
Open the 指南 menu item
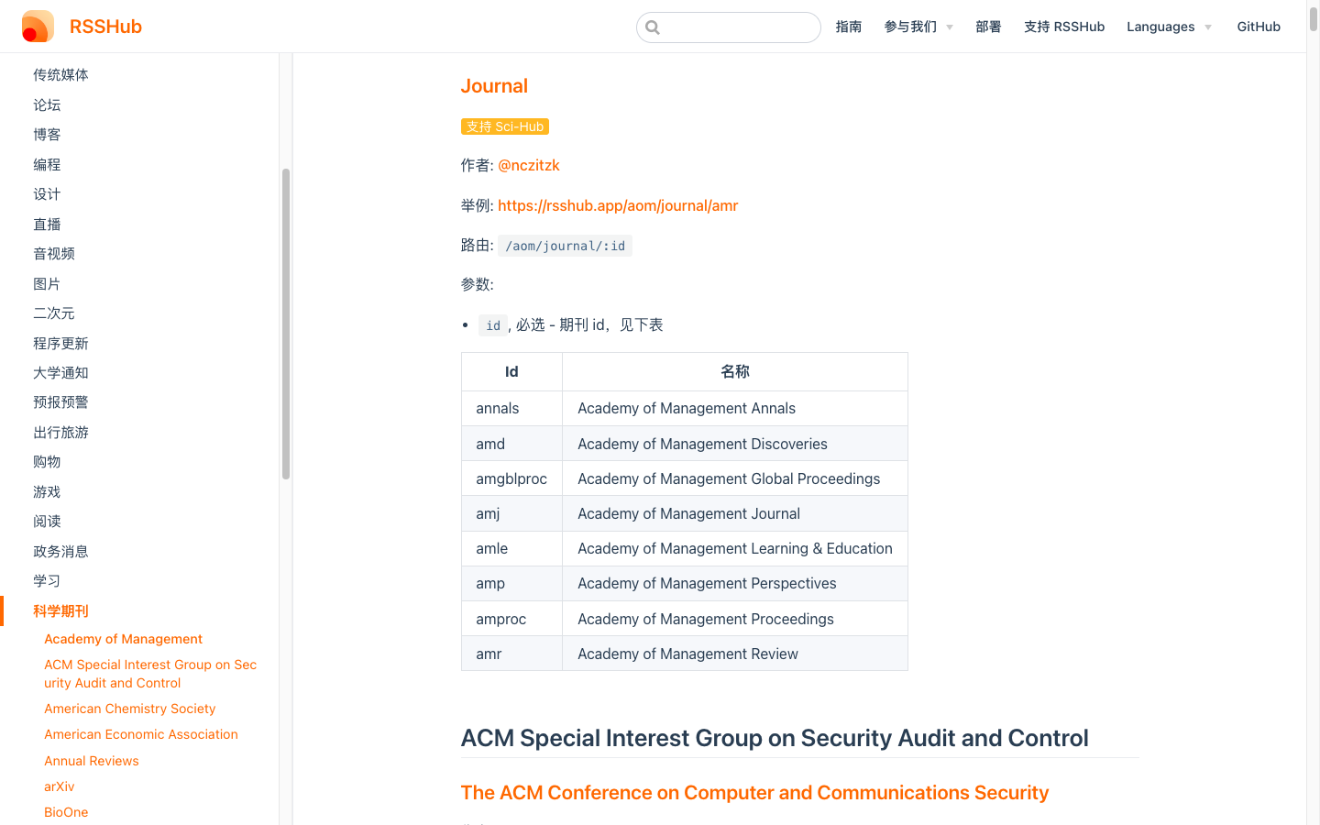[x=849, y=27]
